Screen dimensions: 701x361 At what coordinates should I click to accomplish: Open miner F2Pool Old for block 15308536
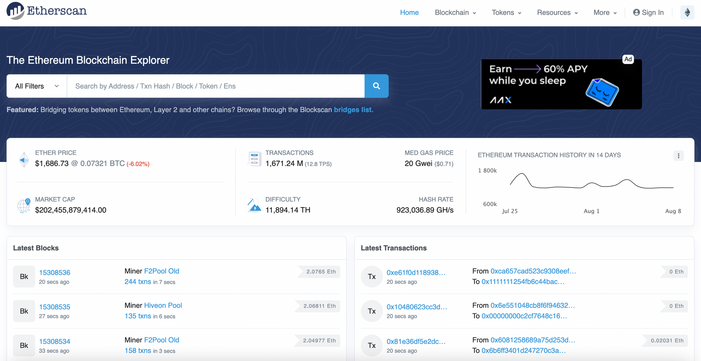click(x=162, y=271)
